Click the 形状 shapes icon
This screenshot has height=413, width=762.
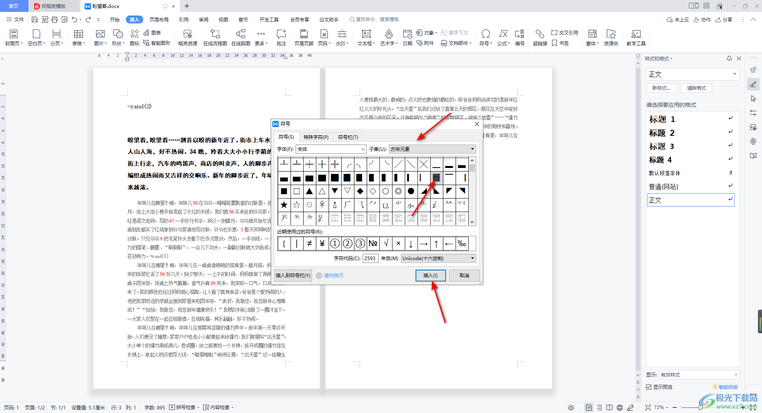pos(118,38)
